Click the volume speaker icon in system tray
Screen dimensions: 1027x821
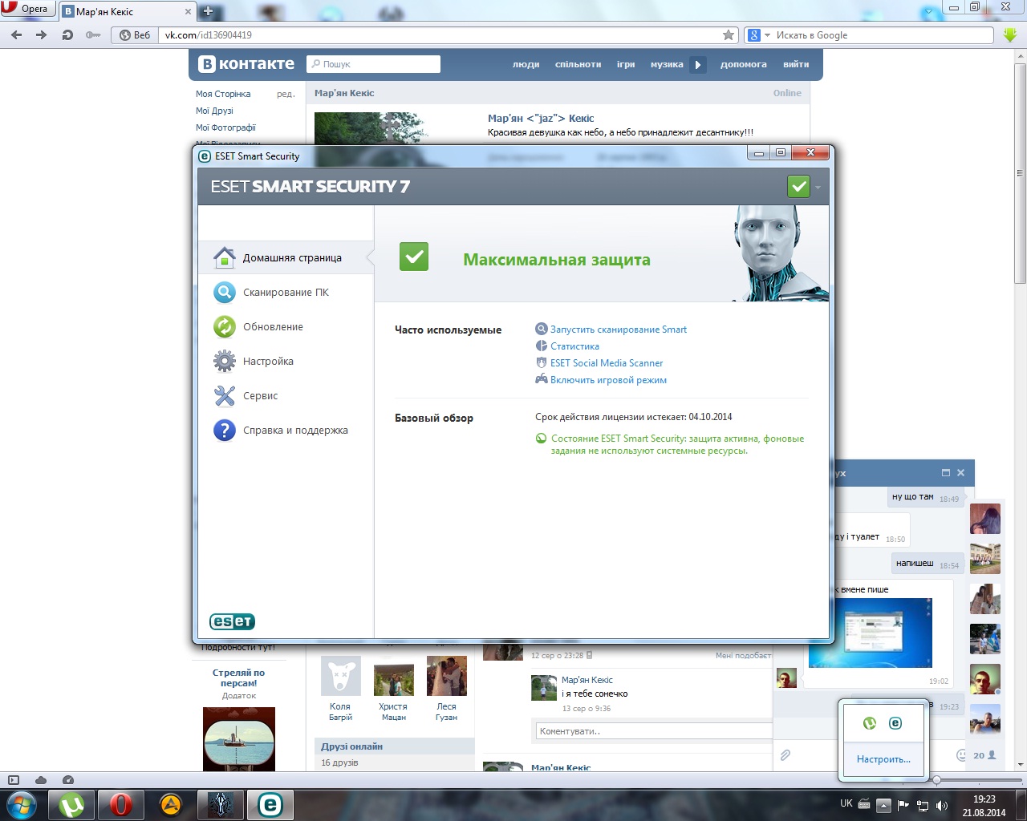click(x=942, y=805)
